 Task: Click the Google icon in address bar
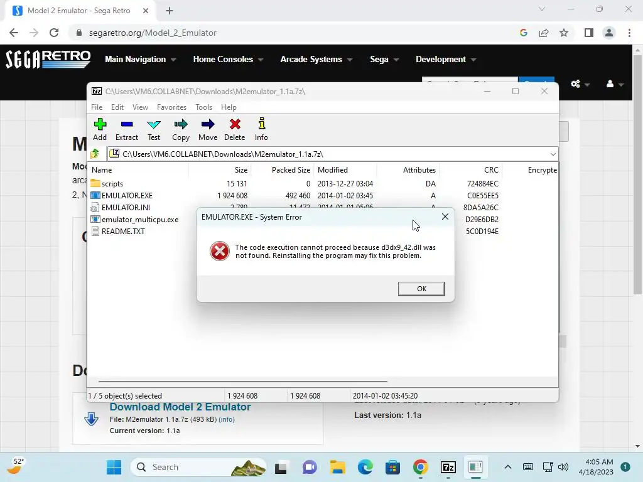[x=523, y=33]
